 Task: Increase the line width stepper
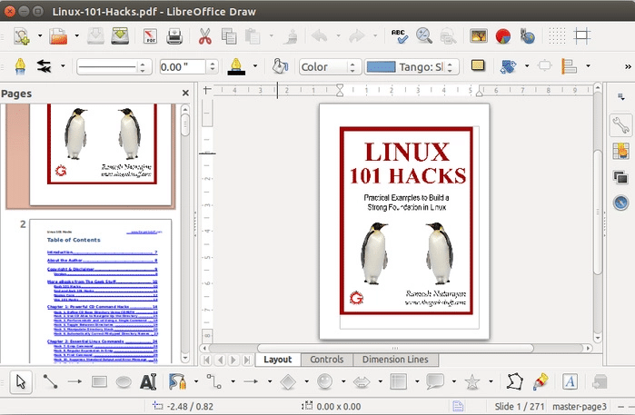(x=213, y=64)
